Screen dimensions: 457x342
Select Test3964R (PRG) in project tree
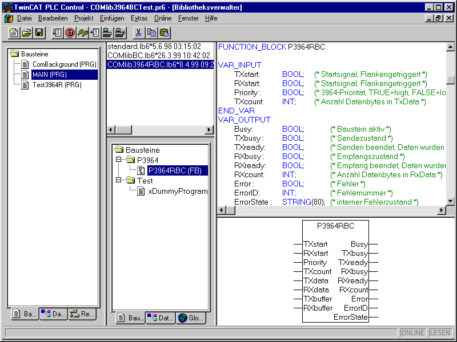[x=57, y=85]
